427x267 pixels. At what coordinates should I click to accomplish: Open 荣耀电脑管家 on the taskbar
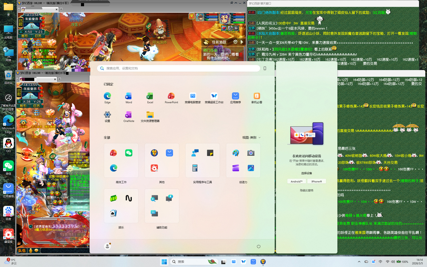234,262
